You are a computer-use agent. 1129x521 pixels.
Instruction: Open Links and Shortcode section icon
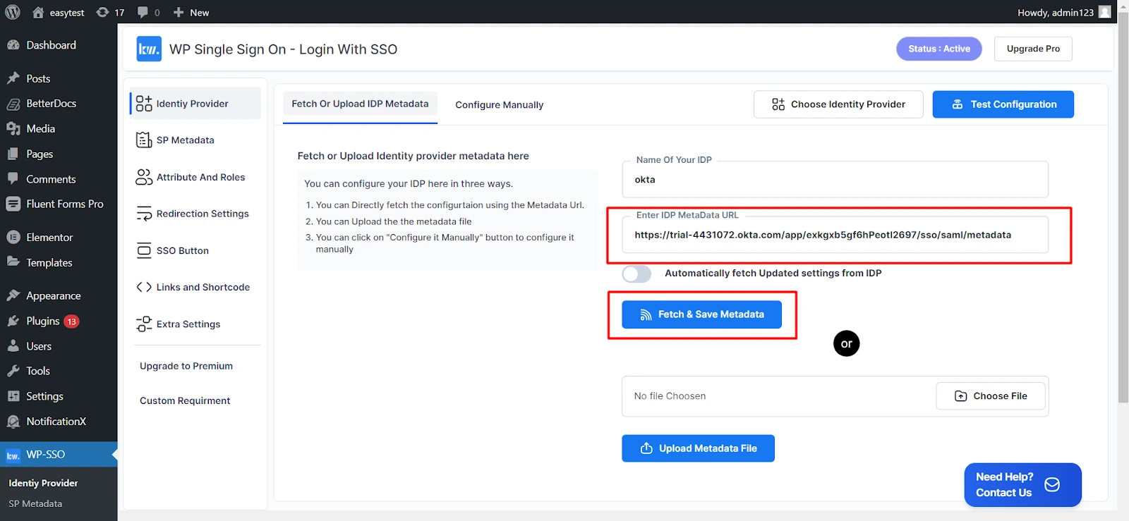click(144, 287)
